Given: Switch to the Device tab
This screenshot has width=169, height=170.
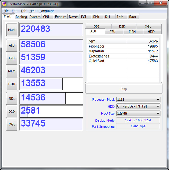Looking at the screenshot, I should 74,17.
